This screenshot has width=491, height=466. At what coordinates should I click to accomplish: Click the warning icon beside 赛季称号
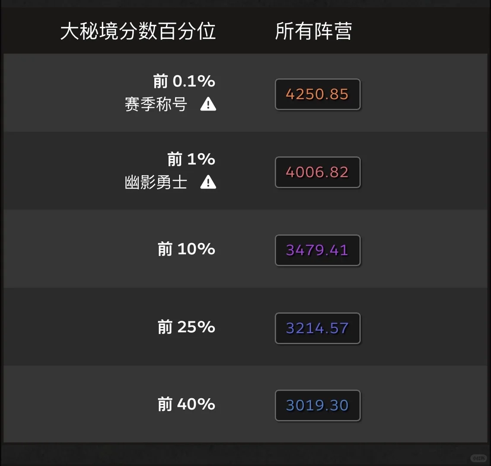pos(208,104)
